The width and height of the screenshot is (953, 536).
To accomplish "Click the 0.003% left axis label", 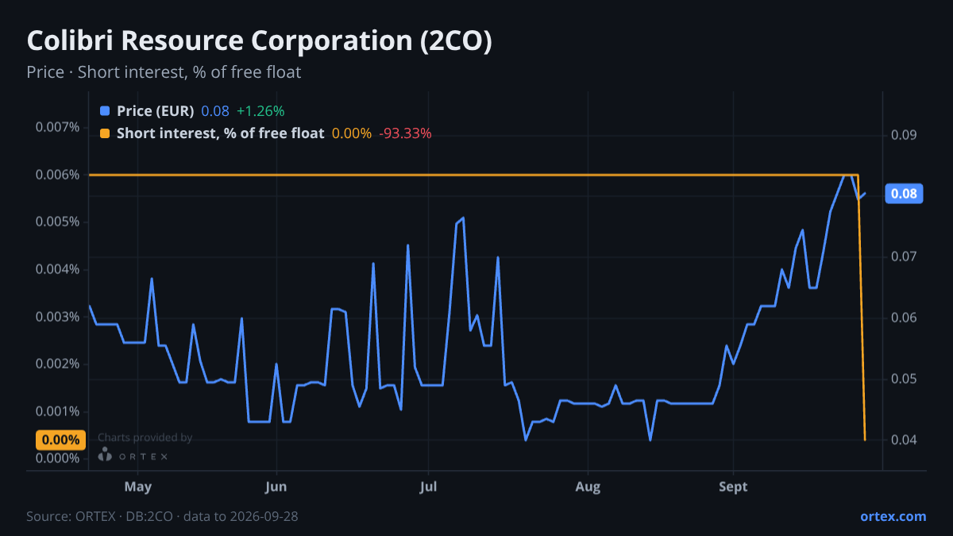I will click(58, 317).
